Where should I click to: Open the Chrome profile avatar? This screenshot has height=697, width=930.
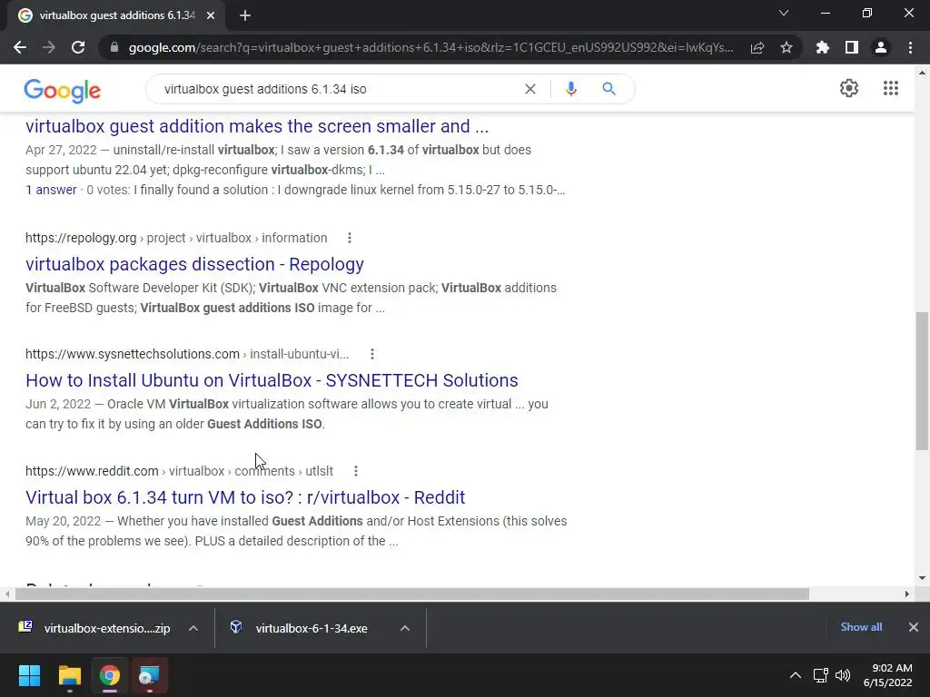[x=881, y=47]
